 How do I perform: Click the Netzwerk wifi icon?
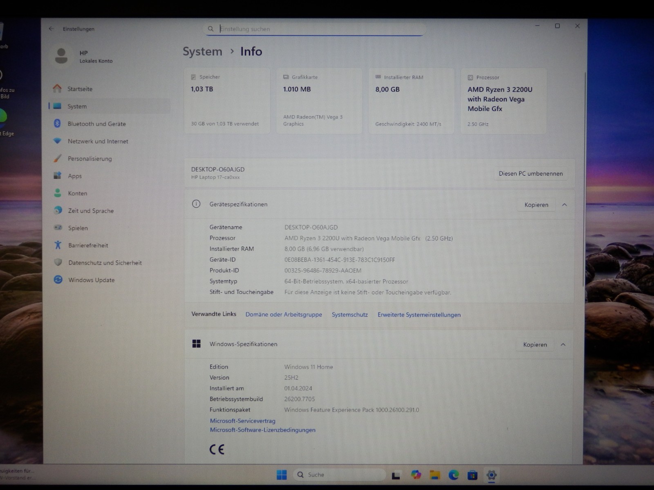(57, 141)
